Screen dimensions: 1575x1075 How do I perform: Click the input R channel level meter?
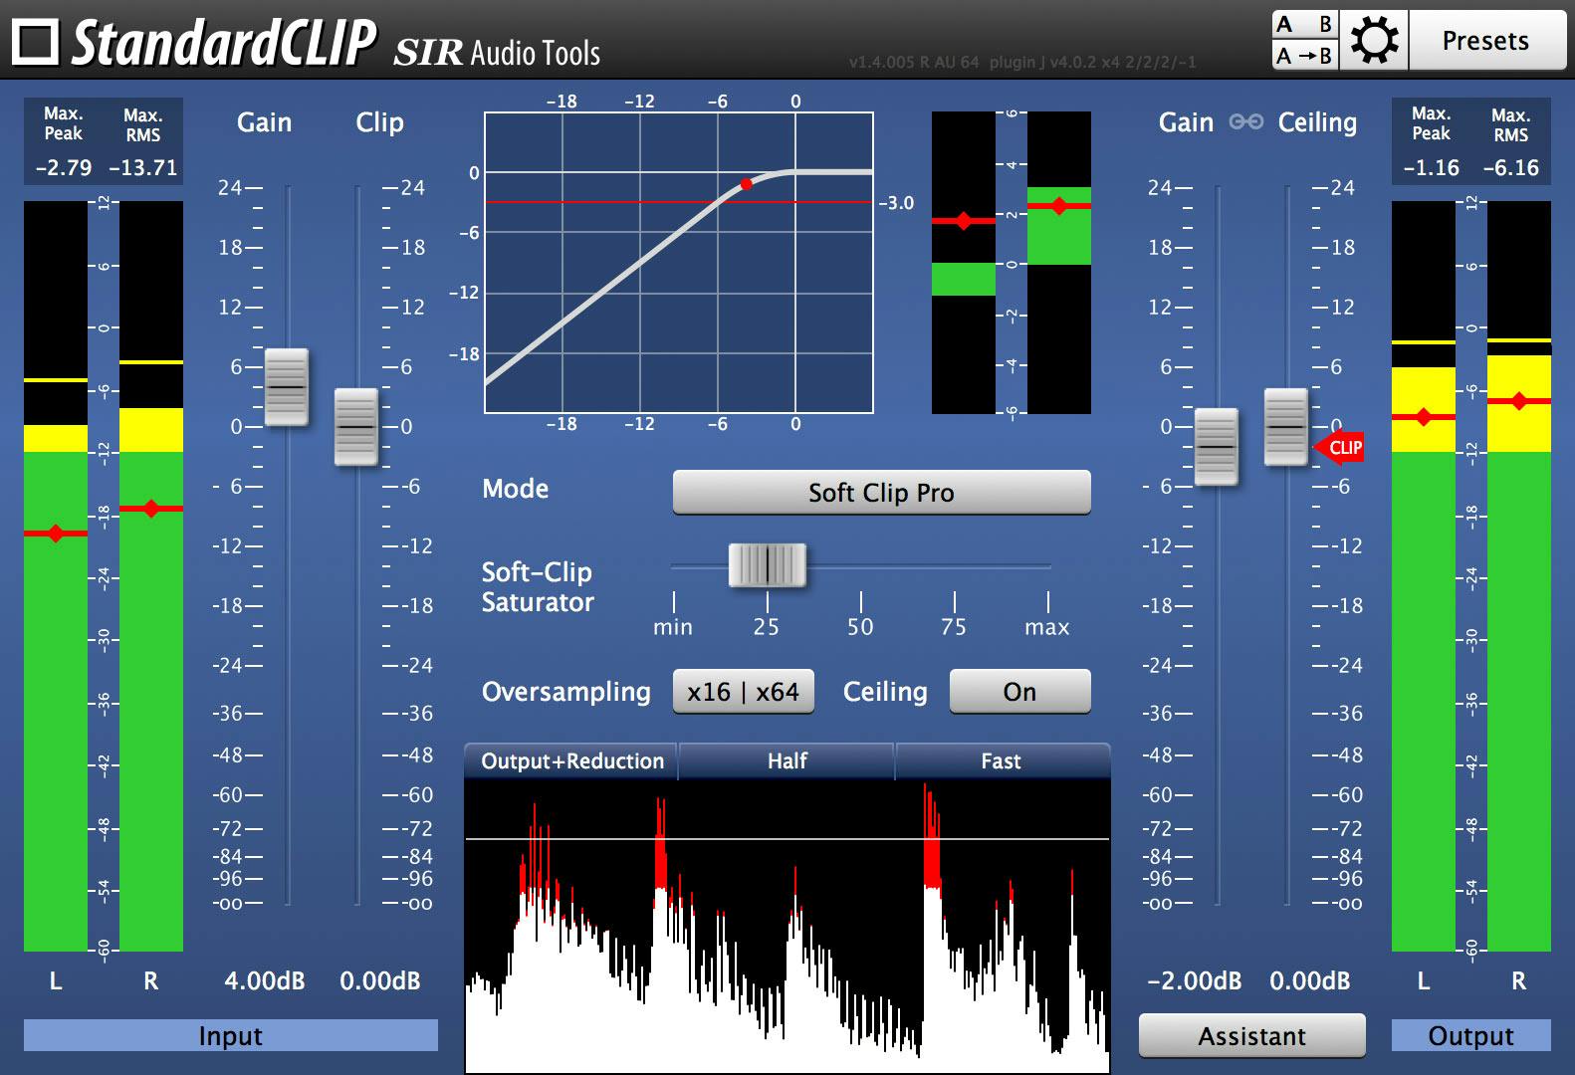pos(151,576)
